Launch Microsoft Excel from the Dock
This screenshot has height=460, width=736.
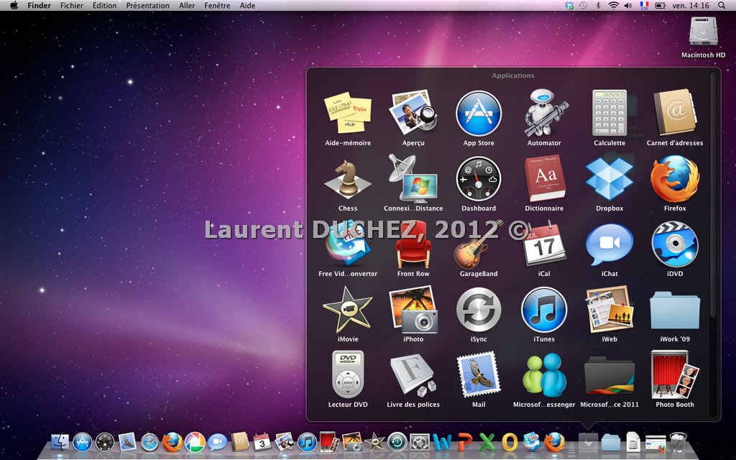click(x=487, y=442)
